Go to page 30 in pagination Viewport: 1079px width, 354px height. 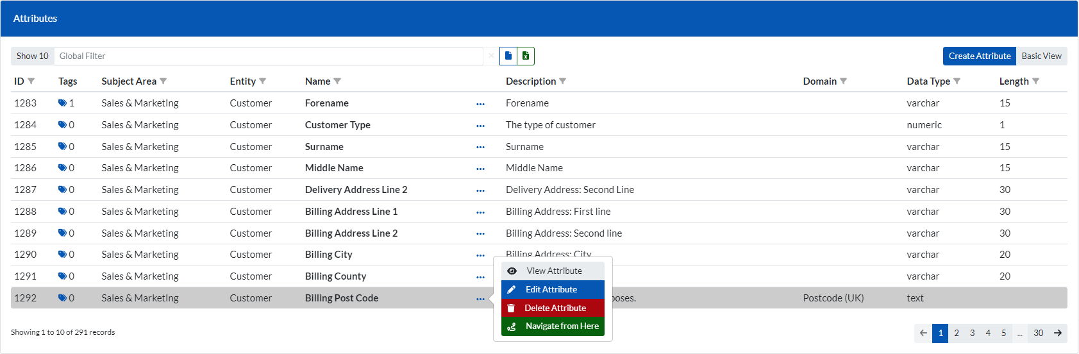pyautogui.click(x=1038, y=333)
